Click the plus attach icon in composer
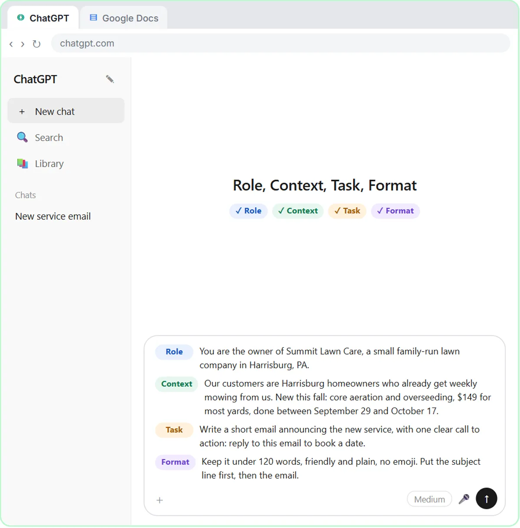The height and width of the screenshot is (528, 520). click(159, 500)
